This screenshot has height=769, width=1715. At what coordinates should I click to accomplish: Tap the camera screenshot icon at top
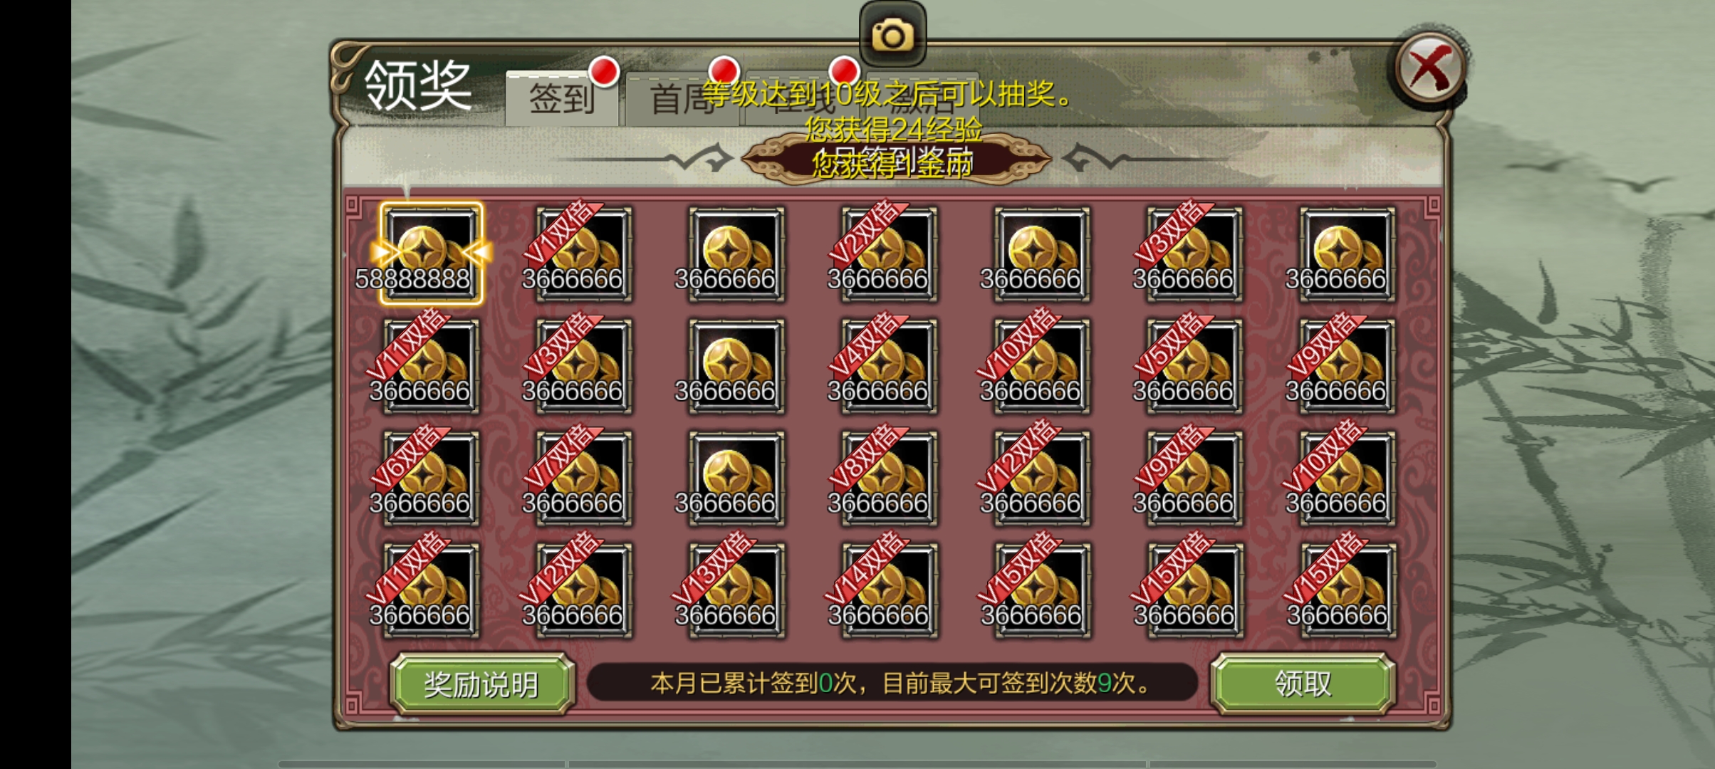point(892,34)
